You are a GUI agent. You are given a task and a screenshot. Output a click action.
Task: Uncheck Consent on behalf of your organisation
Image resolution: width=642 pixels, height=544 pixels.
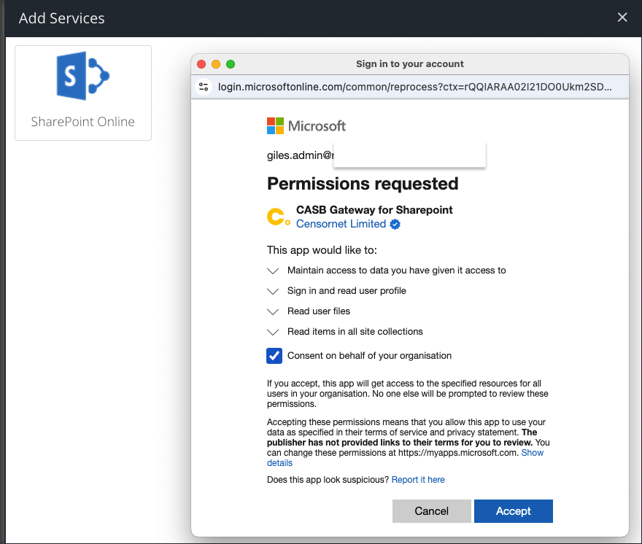pyautogui.click(x=274, y=356)
